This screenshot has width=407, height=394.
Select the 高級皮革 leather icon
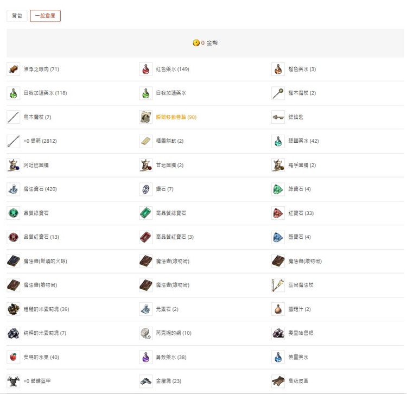pos(278,381)
